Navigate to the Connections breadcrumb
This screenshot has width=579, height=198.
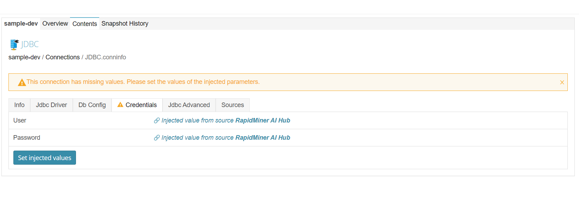click(x=63, y=57)
